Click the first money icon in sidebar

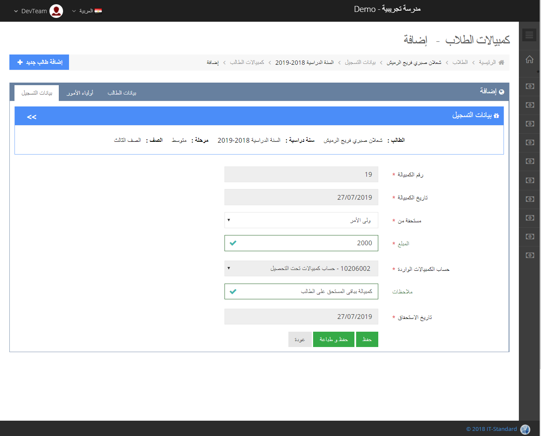pyautogui.click(x=529, y=86)
